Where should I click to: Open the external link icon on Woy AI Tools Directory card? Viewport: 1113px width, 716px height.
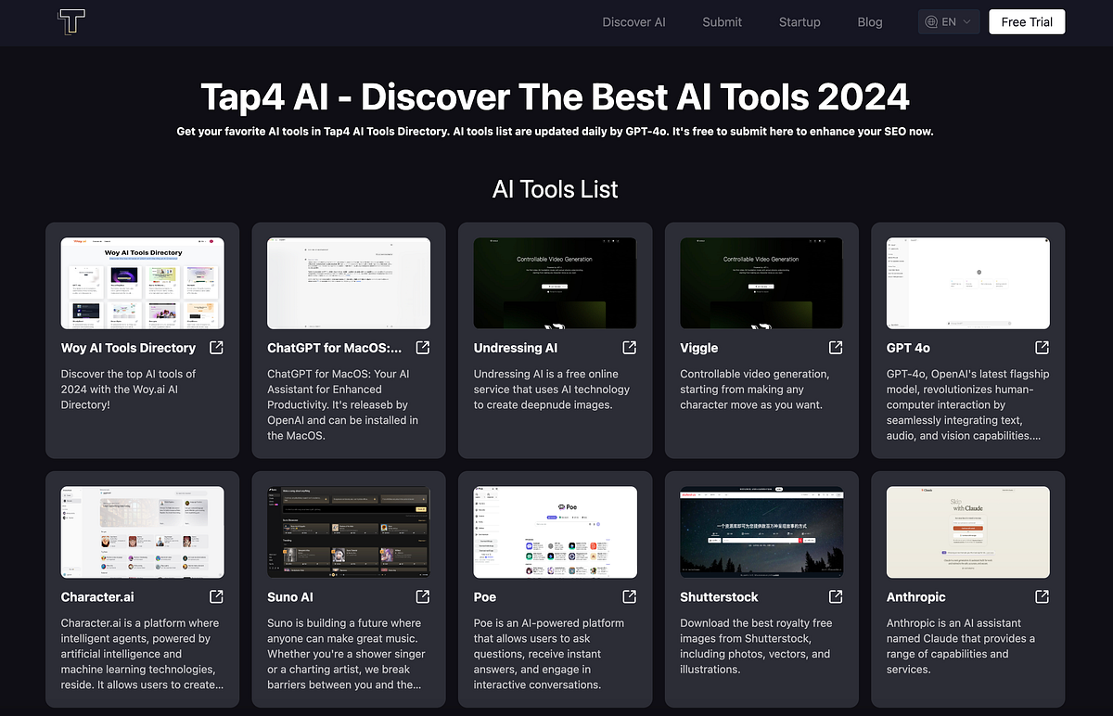[216, 348]
